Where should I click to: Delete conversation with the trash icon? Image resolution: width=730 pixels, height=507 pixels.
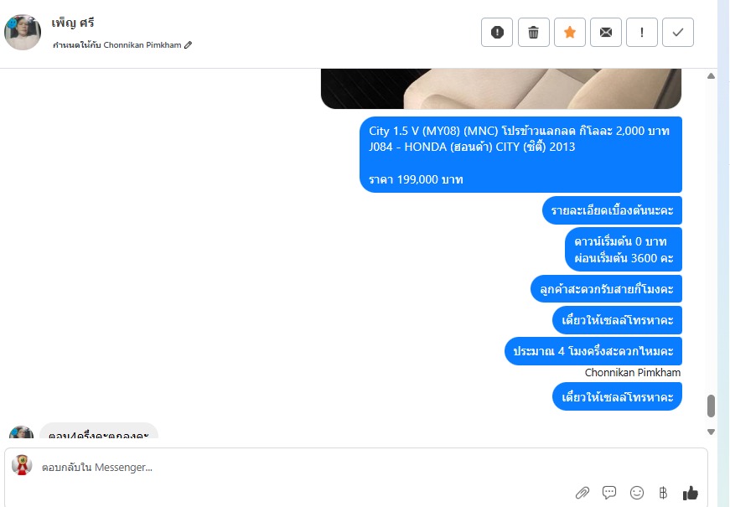coord(534,32)
